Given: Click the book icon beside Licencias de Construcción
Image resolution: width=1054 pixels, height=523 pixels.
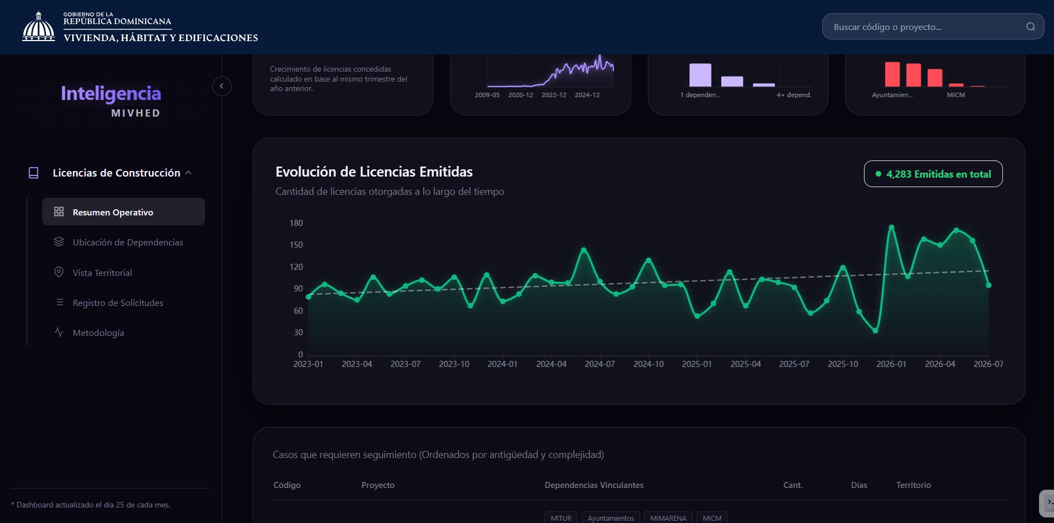Looking at the screenshot, I should tap(33, 173).
